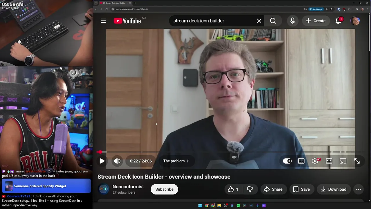Click the video title text

[164, 177]
